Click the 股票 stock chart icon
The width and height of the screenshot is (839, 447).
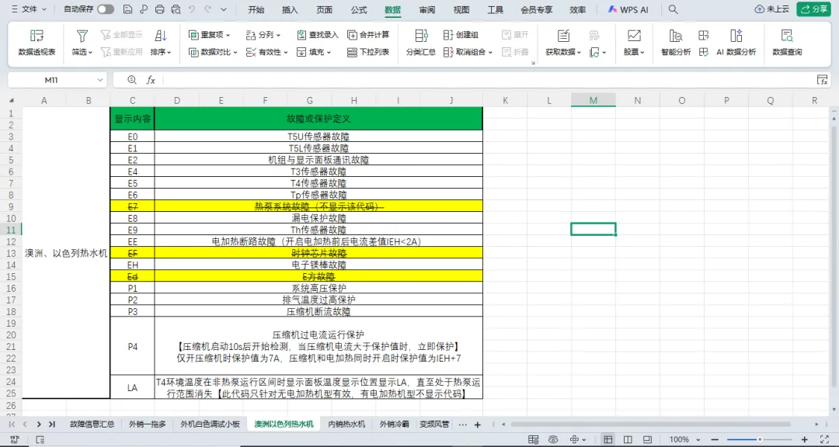[x=634, y=36]
